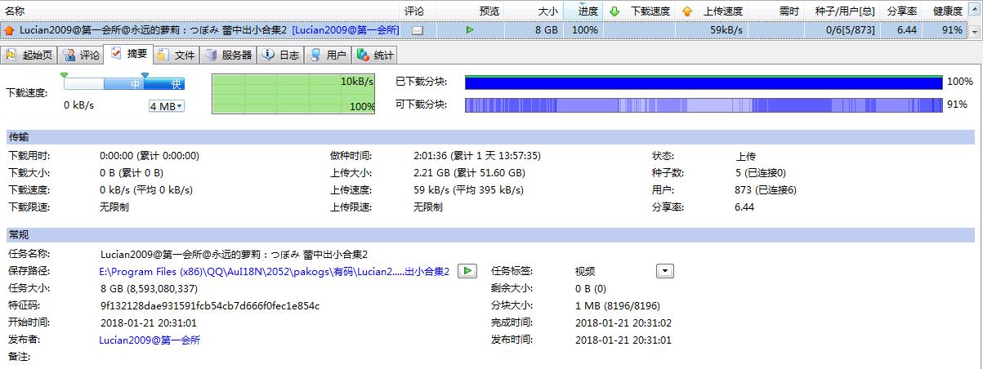View the 日志 log tab
Screen dimensions: 983x369
[x=281, y=56]
